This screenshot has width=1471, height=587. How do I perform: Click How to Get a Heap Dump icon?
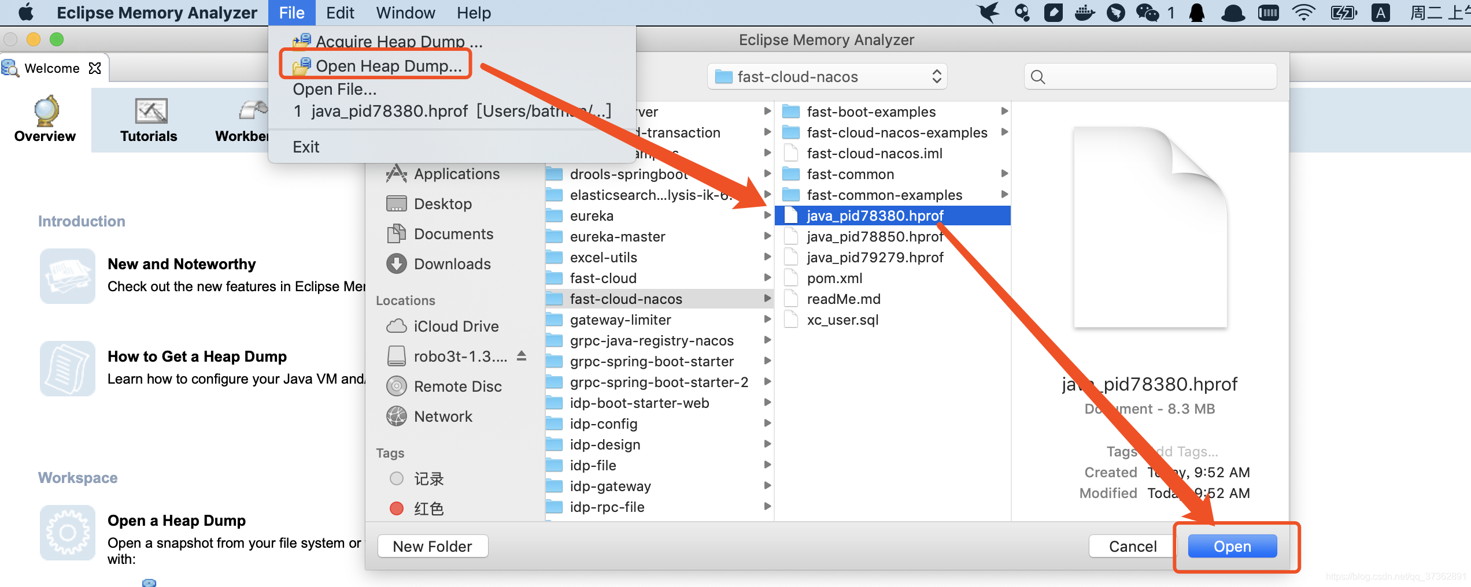click(x=68, y=369)
